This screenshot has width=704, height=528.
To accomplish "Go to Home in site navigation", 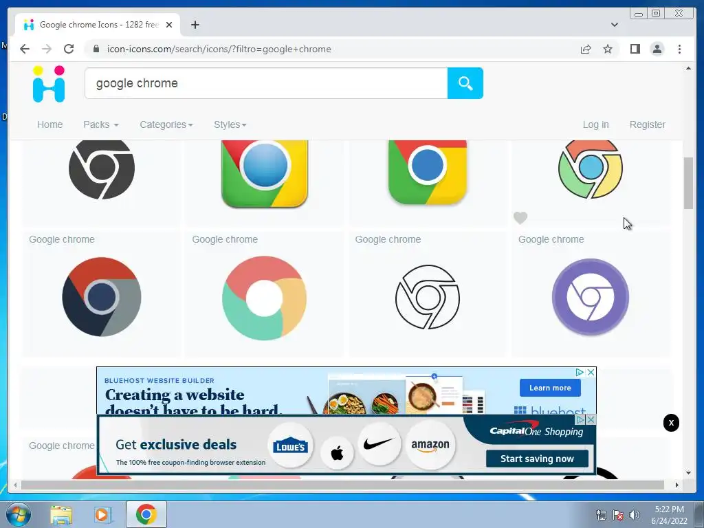I will [x=49, y=124].
